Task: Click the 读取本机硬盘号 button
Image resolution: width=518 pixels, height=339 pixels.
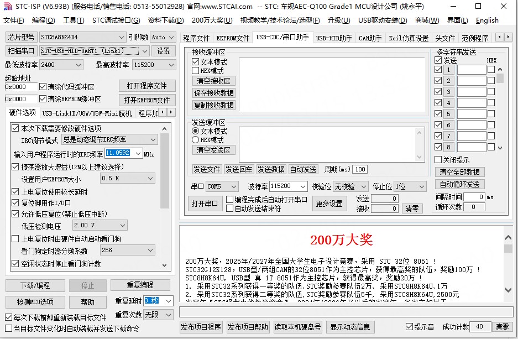Action: click(x=297, y=327)
